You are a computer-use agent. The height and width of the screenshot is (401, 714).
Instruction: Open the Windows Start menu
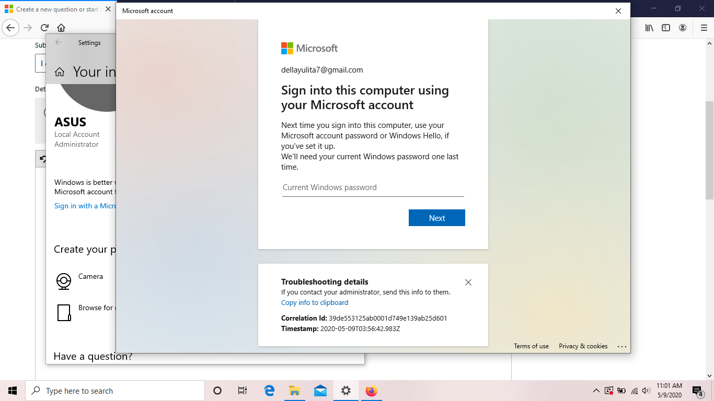click(x=13, y=391)
